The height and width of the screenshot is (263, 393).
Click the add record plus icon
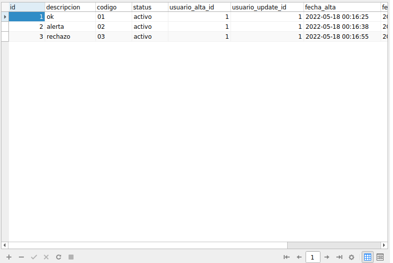(9, 257)
